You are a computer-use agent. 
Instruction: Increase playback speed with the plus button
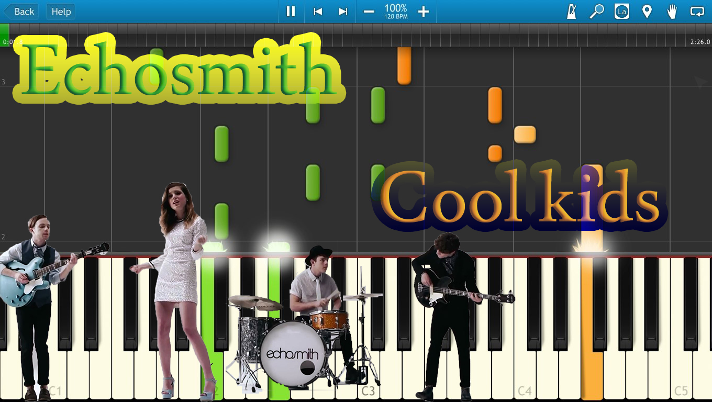pyautogui.click(x=424, y=12)
